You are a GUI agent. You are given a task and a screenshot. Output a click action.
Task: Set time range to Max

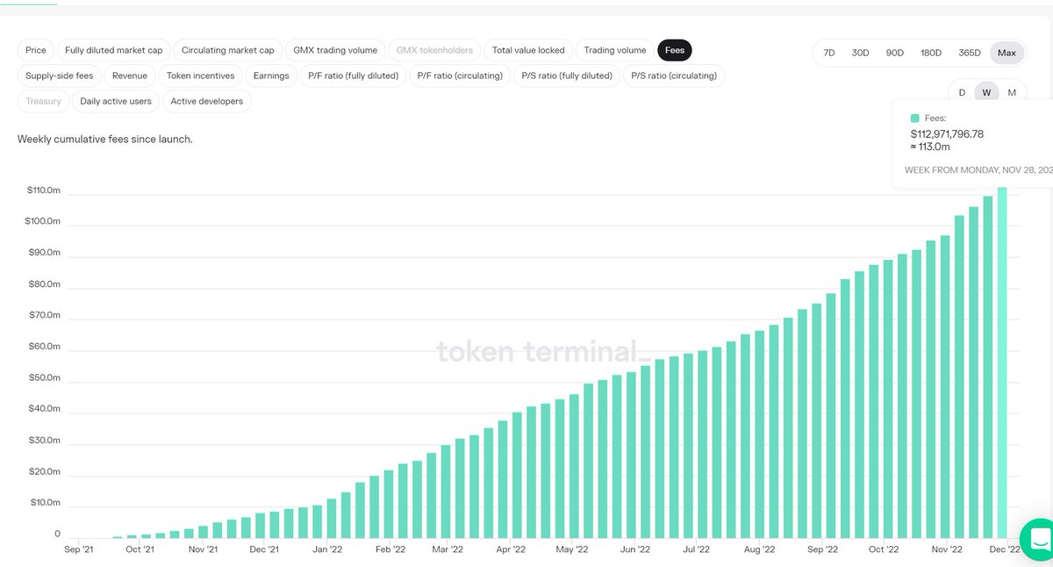pyautogui.click(x=1006, y=53)
